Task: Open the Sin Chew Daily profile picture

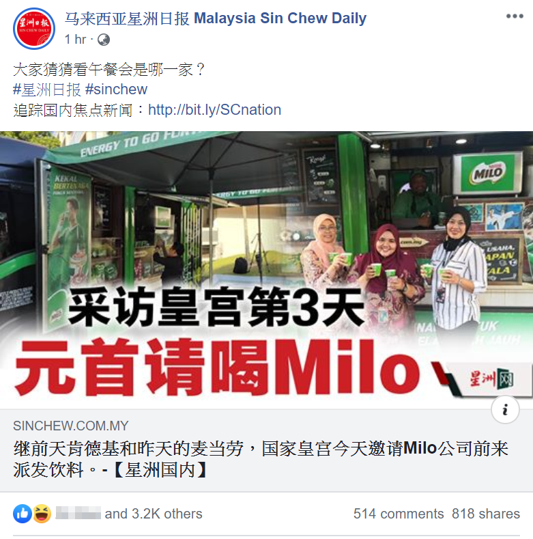Action: click(34, 29)
